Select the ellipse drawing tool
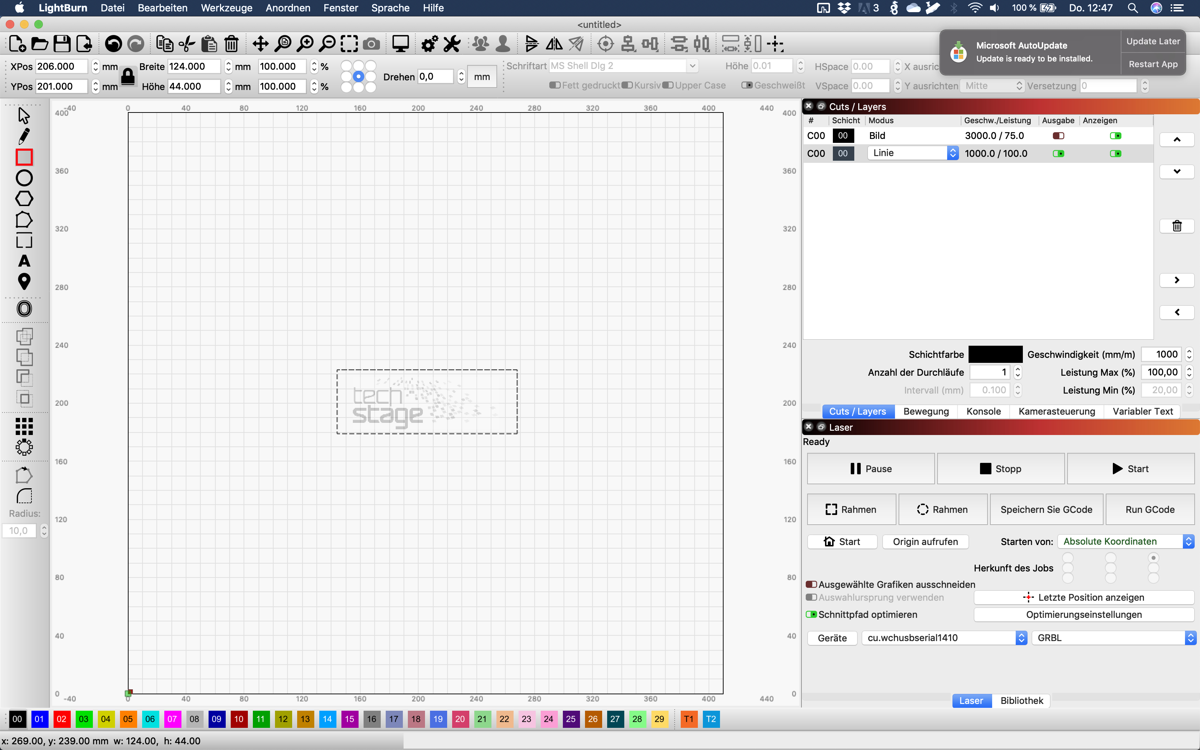Image resolution: width=1200 pixels, height=750 pixels. point(24,177)
